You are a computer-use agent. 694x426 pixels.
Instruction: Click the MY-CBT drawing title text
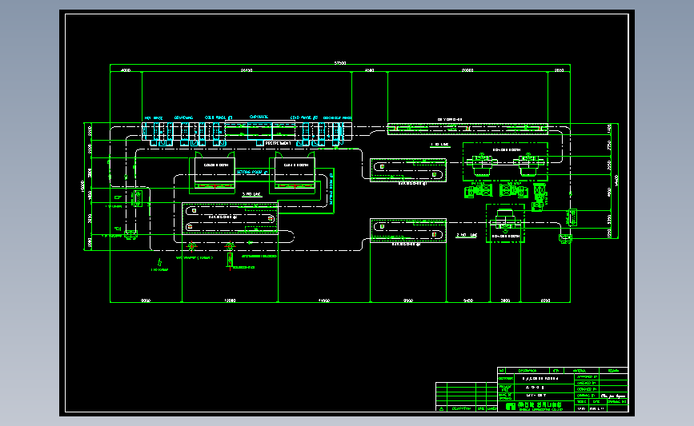[x=536, y=396]
